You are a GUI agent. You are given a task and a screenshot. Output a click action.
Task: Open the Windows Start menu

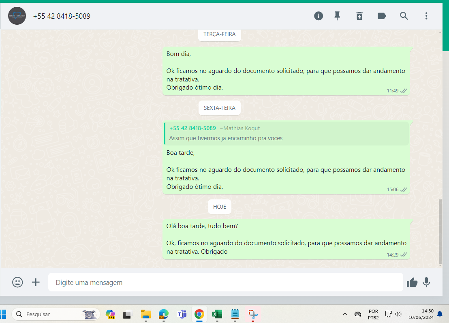(x=3, y=314)
